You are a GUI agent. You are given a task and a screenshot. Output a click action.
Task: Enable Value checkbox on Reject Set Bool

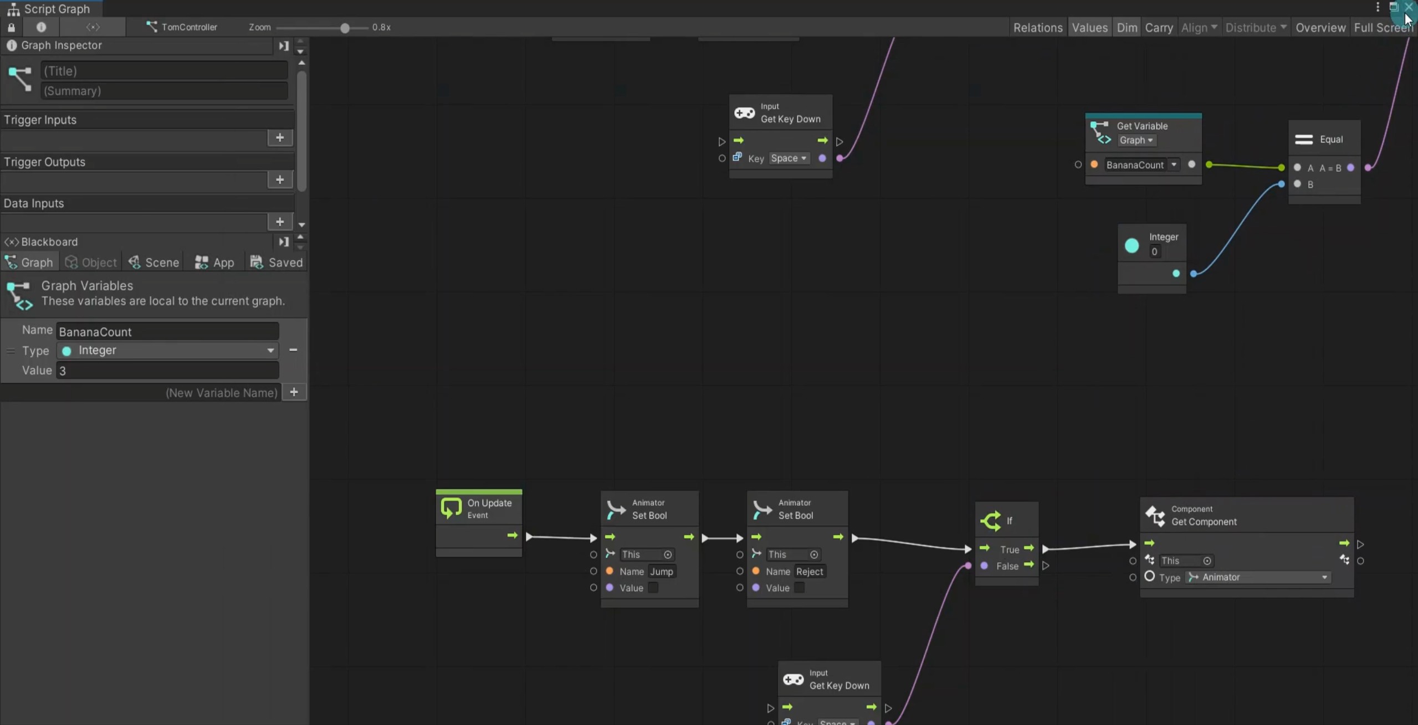click(x=799, y=588)
